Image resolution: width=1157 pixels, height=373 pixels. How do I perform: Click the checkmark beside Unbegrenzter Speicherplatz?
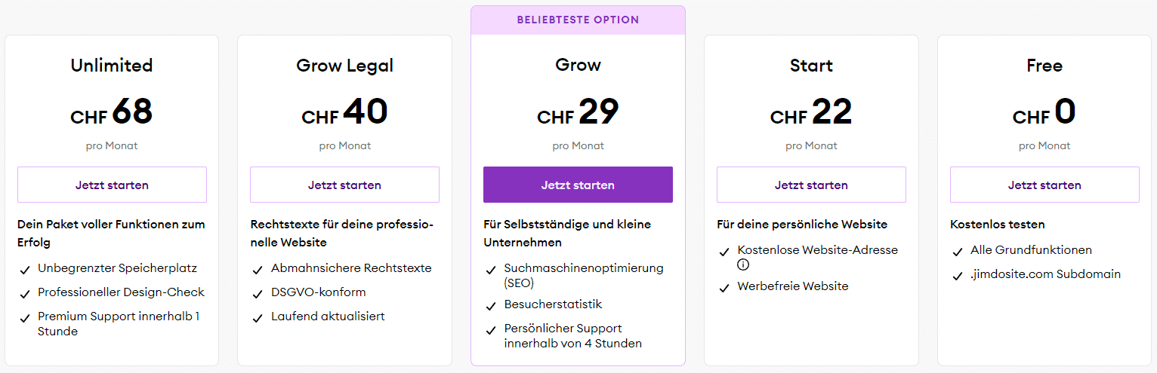23,269
